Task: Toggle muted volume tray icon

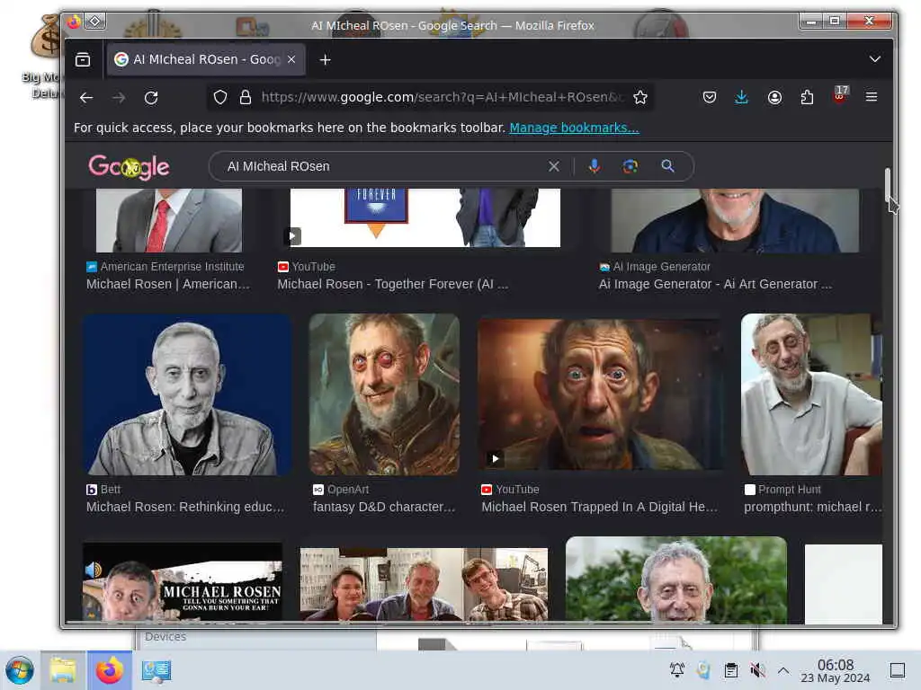Action: click(757, 670)
